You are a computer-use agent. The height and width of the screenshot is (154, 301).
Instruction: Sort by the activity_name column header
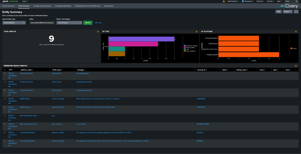click(x=242, y=70)
